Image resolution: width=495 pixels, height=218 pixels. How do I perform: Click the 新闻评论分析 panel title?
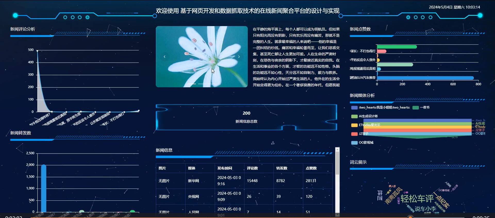23,29
